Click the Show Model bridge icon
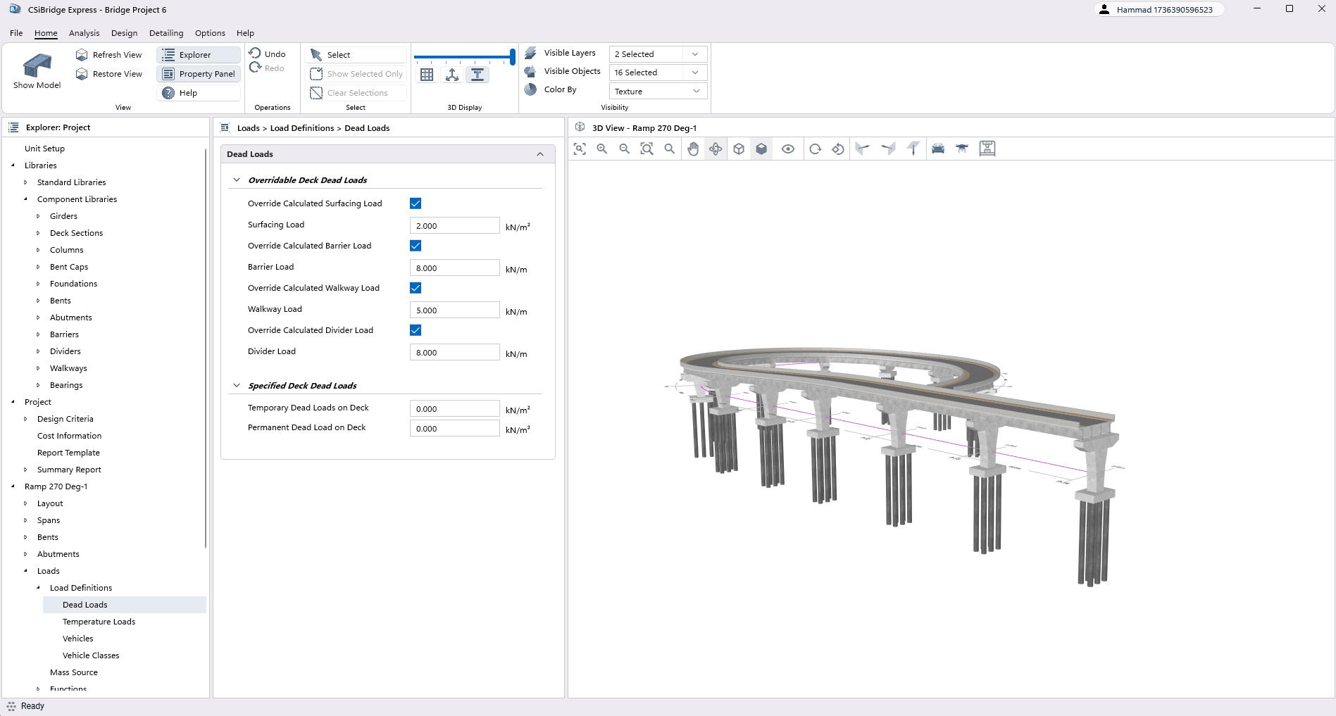1336x716 pixels. pyautogui.click(x=37, y=66)
